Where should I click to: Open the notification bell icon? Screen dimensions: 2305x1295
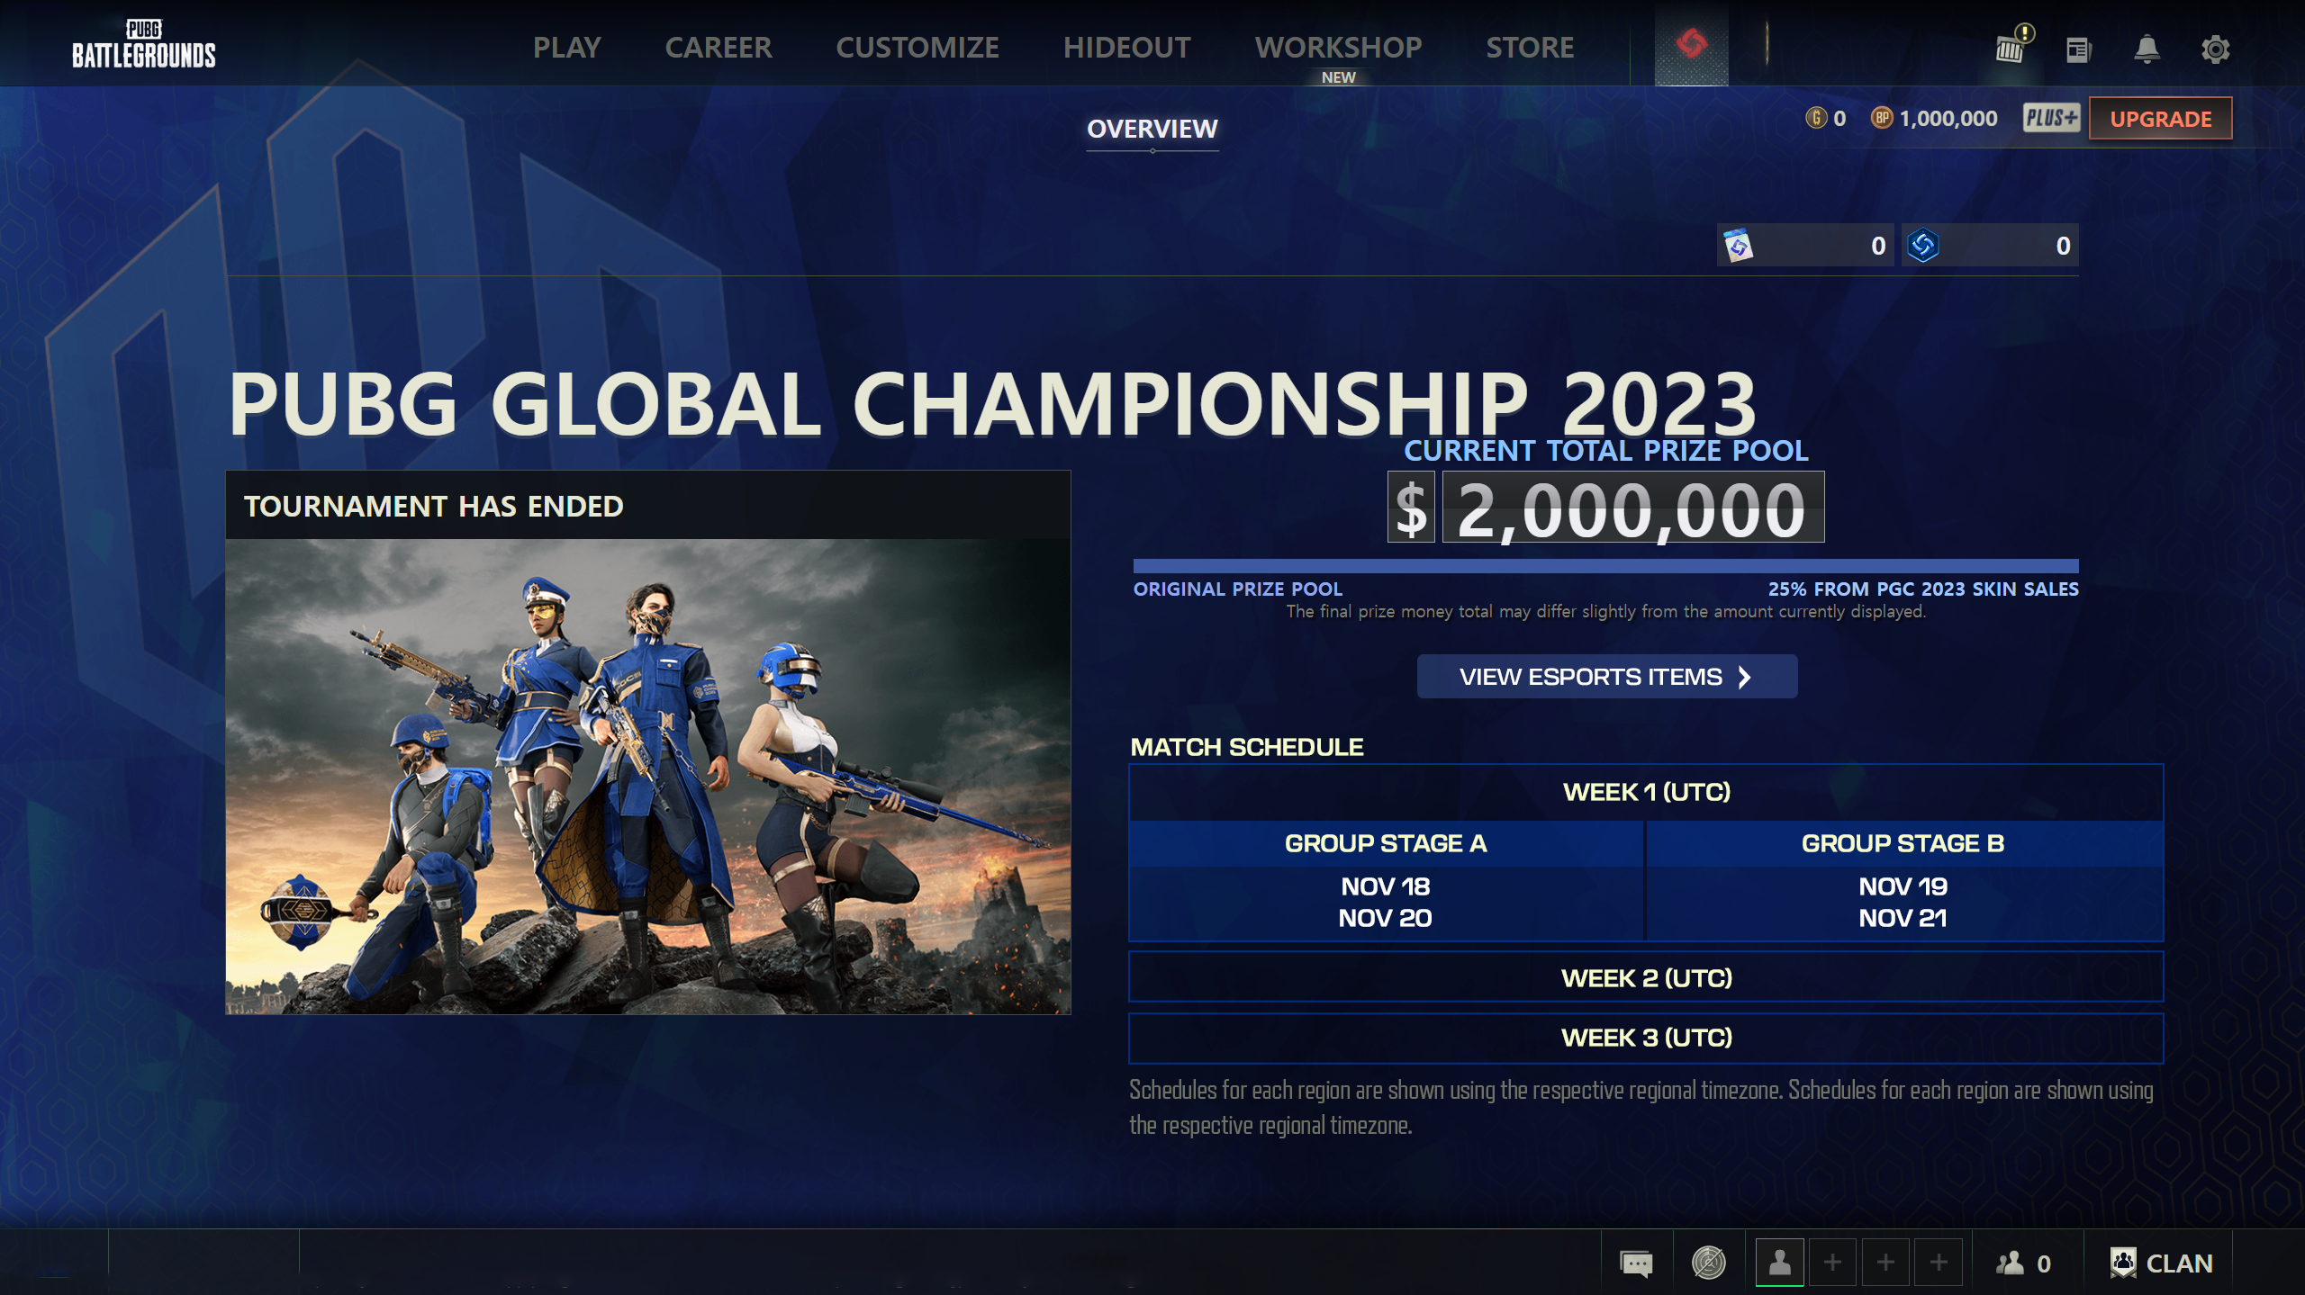[2145, 48]
